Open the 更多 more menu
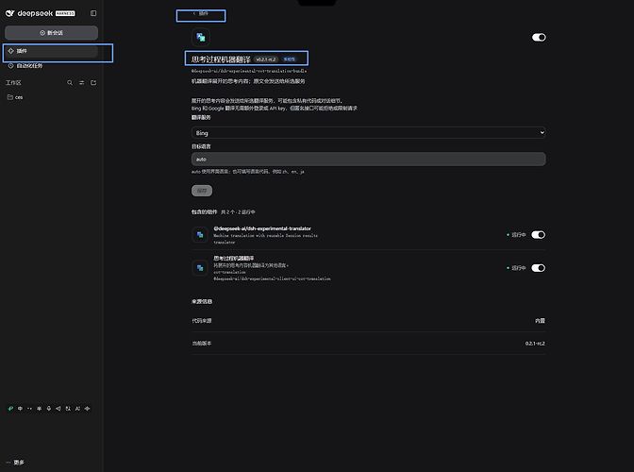This screenshot has height=472, width=634. [15, 463]
